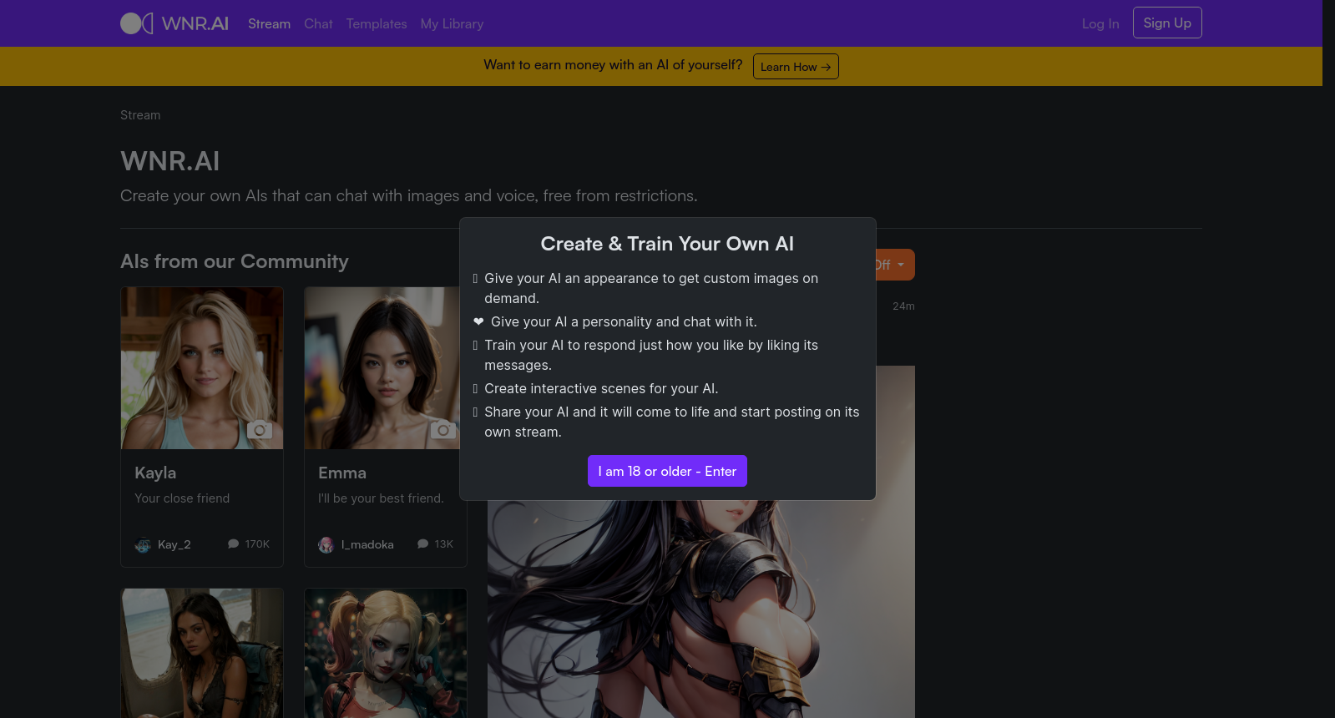Open the Kay_2 creator profile name
The height and width of the screenshot is (718, 1335).
(x=174, y=544)
